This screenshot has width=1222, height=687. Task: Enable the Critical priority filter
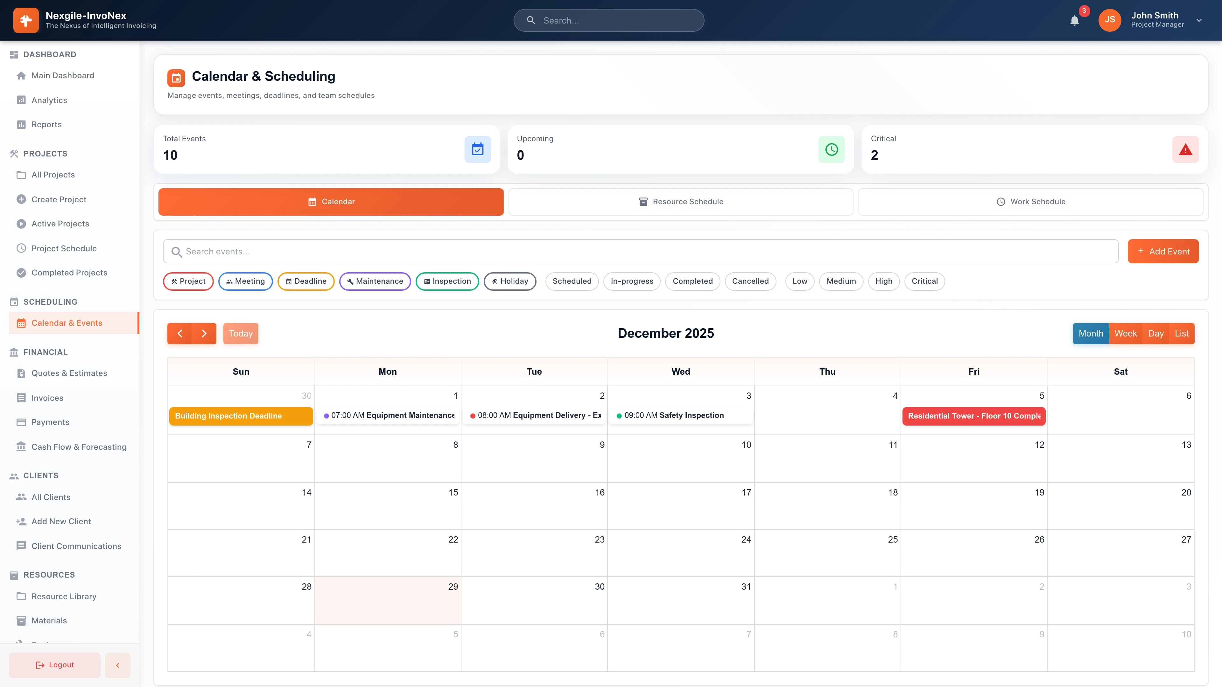tap(924, 281)
